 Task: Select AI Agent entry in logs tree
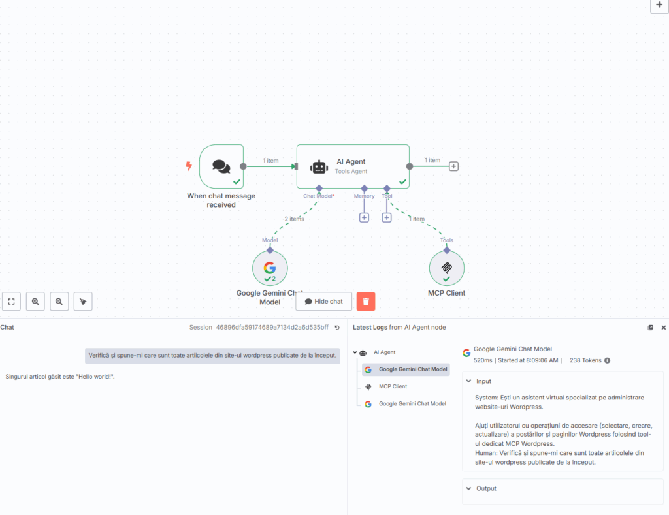point(384,352)
